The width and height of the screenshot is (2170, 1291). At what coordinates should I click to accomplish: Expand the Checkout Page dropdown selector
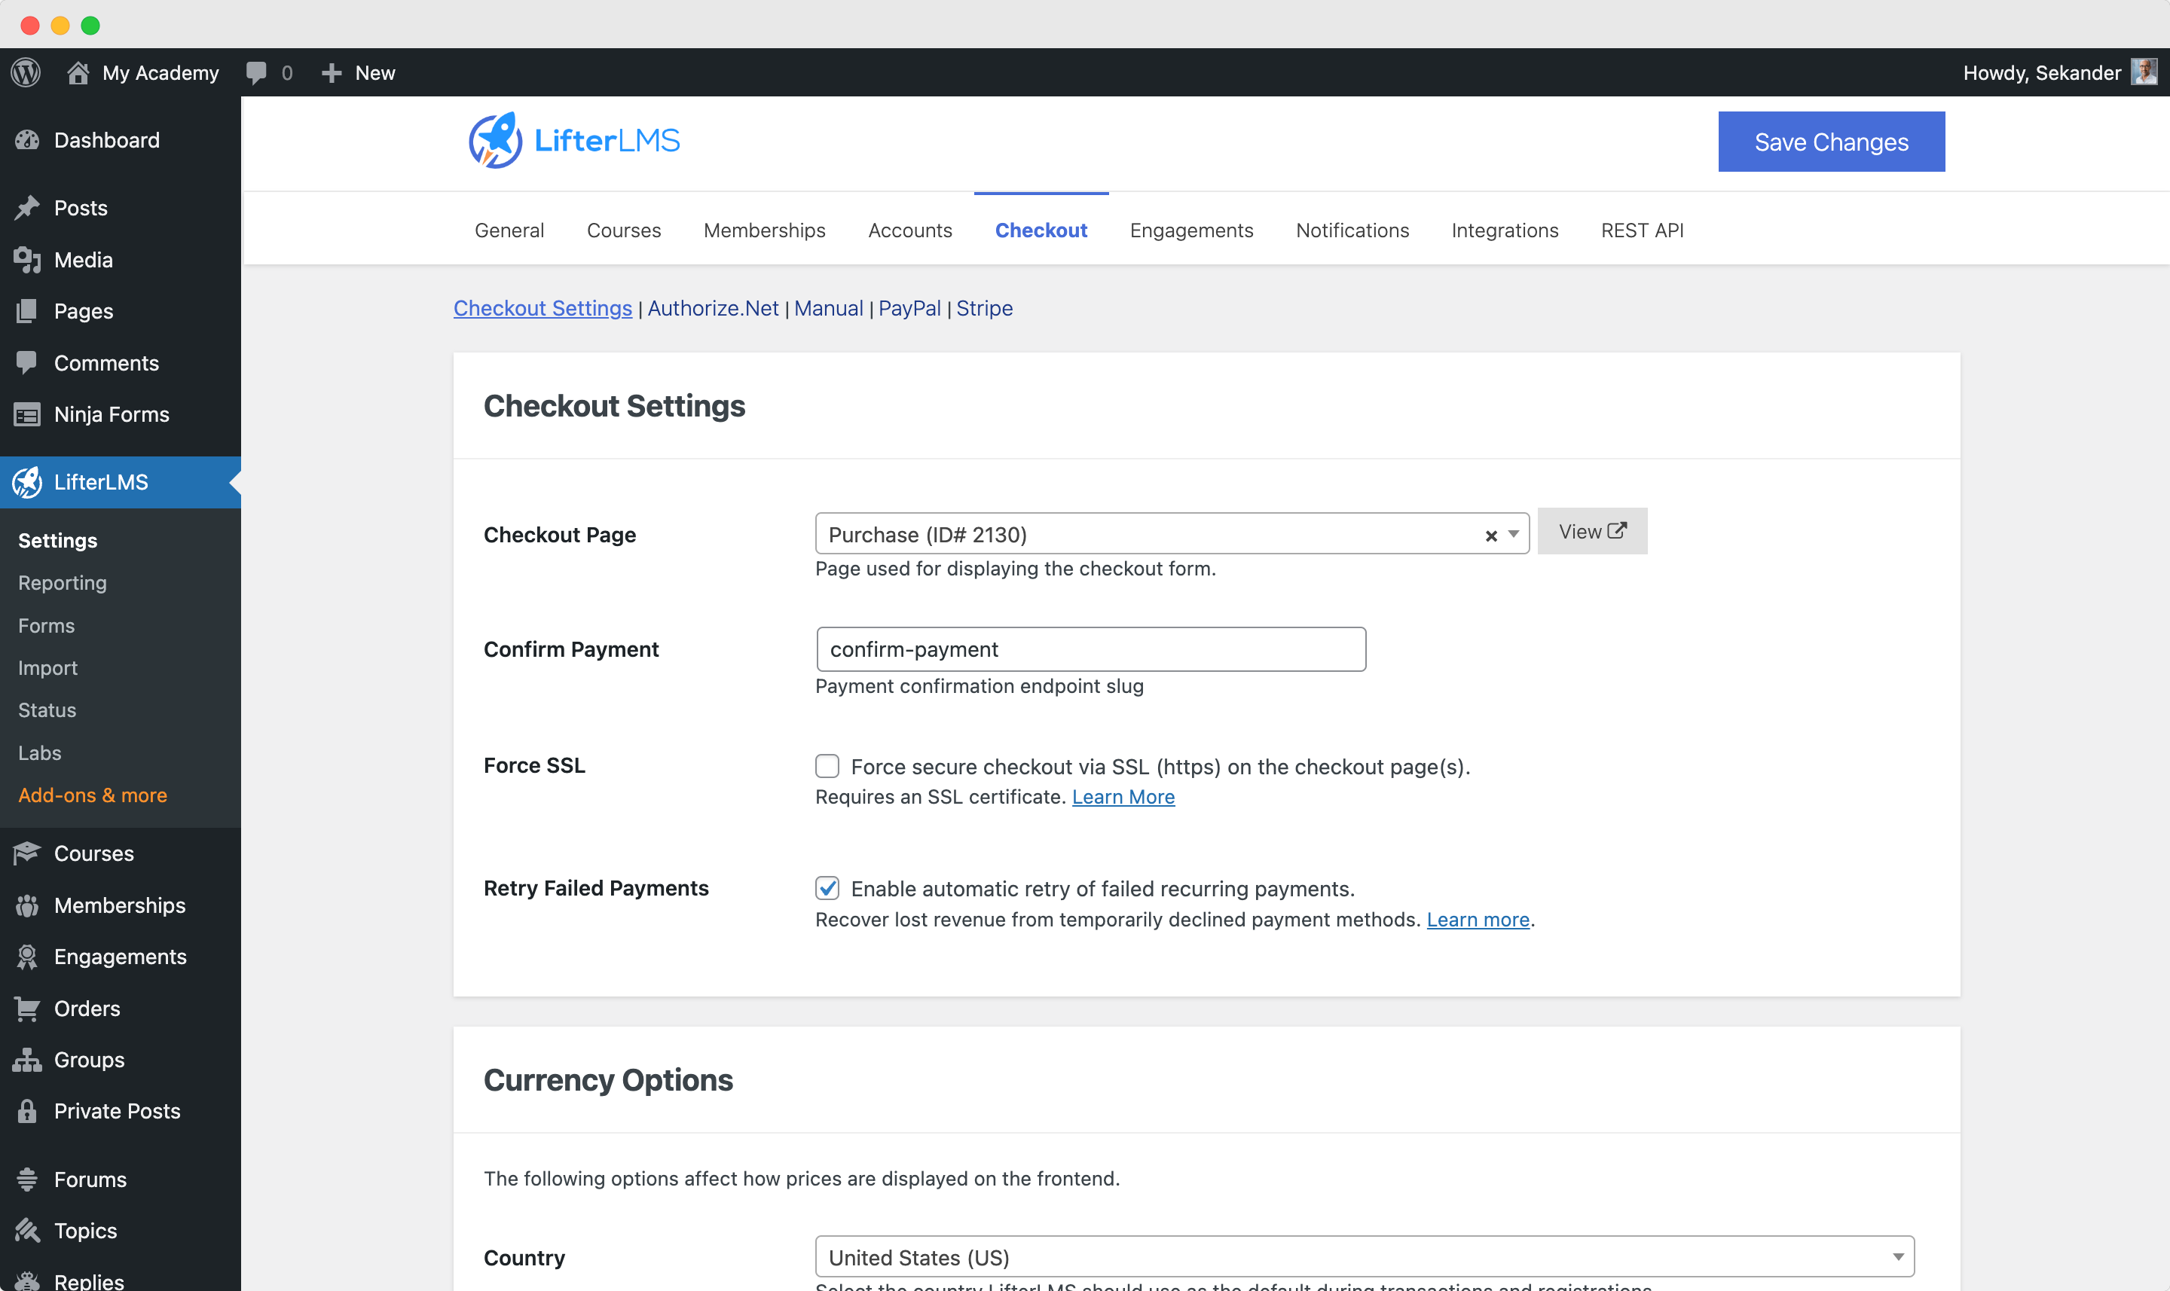click(1514, 533)
